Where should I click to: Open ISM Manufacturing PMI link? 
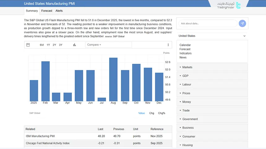coord(40,136)
